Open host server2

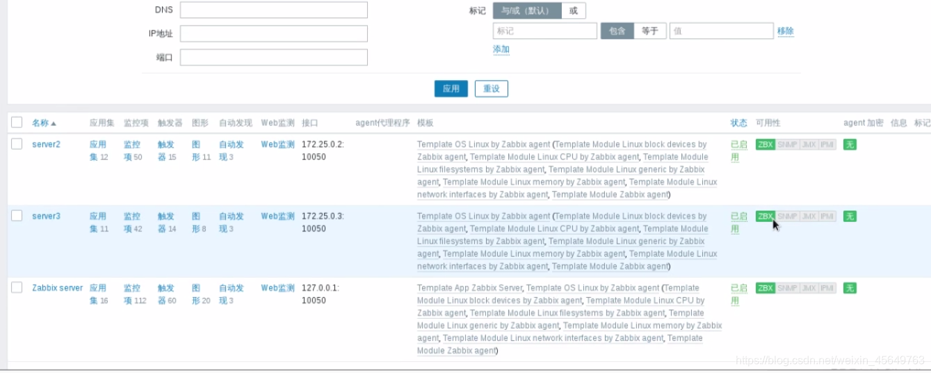pos(46,144)
